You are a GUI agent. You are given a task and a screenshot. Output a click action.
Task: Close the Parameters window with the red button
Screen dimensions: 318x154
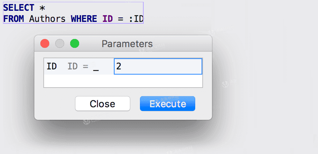pos(45,43)
